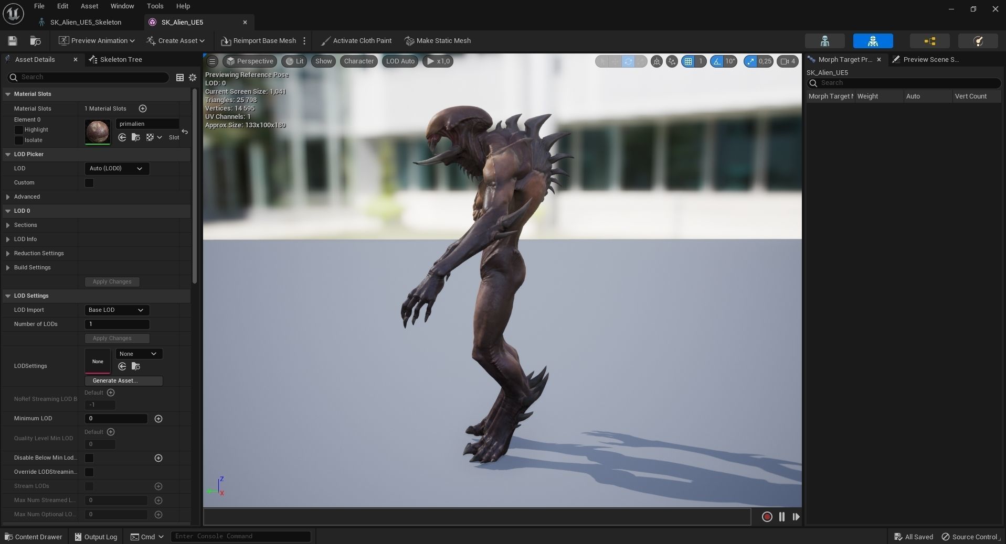This screenshot has height=544, width=1006.
Task: Add a new material slot
Action: click(x=143, y=108)
